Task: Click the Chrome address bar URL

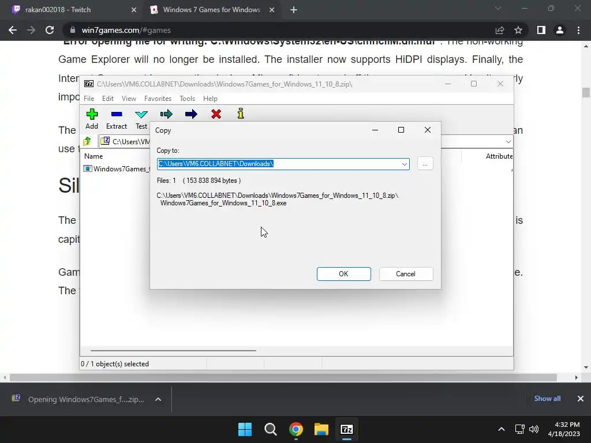Action: click(x=126, y=30)
